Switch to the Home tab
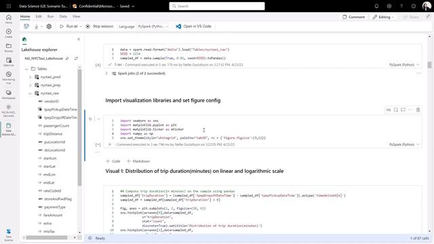 [25, 16]
